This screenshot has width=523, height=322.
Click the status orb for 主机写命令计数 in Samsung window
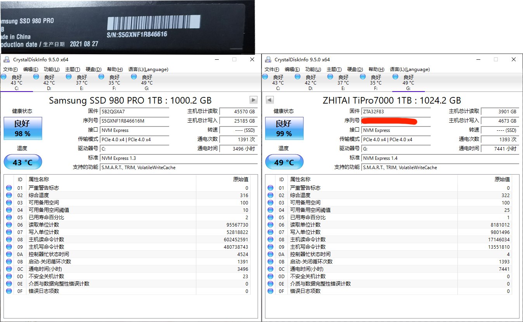click(9, 247)
